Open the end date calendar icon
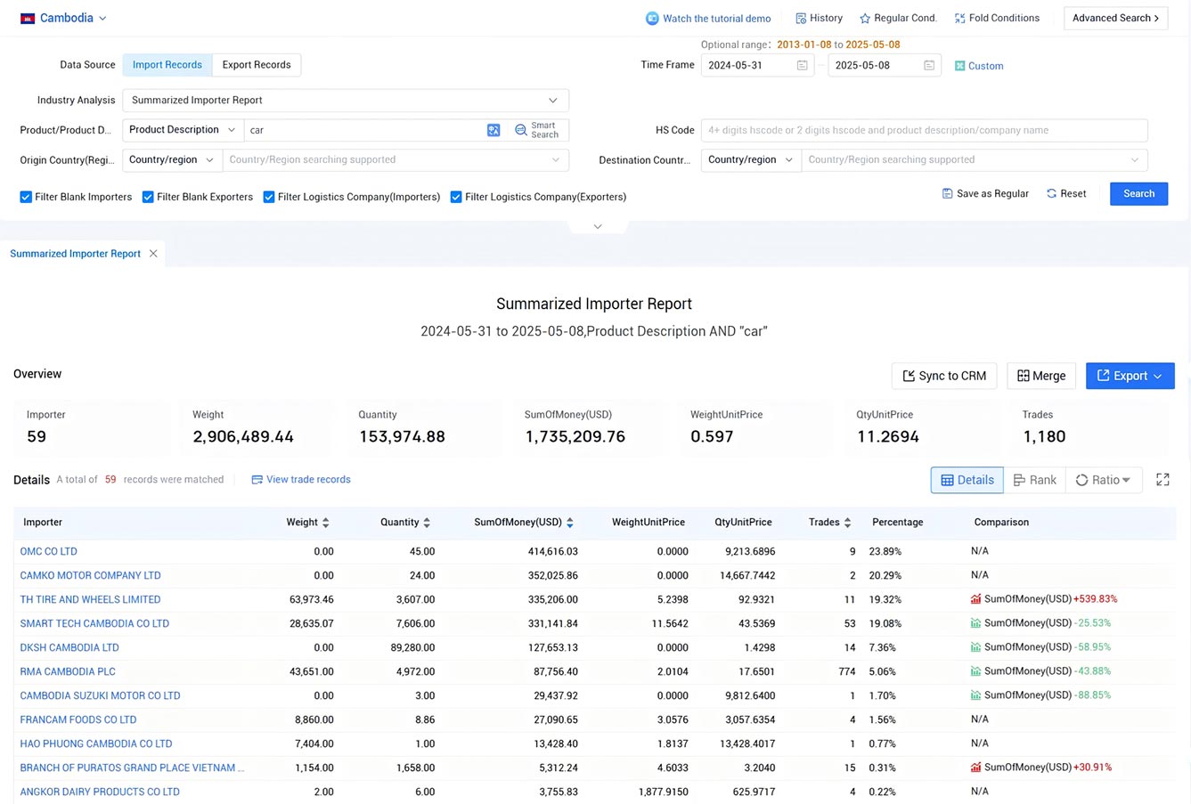The width and height of the screenshot is (1191, 804). coord(929,66)
